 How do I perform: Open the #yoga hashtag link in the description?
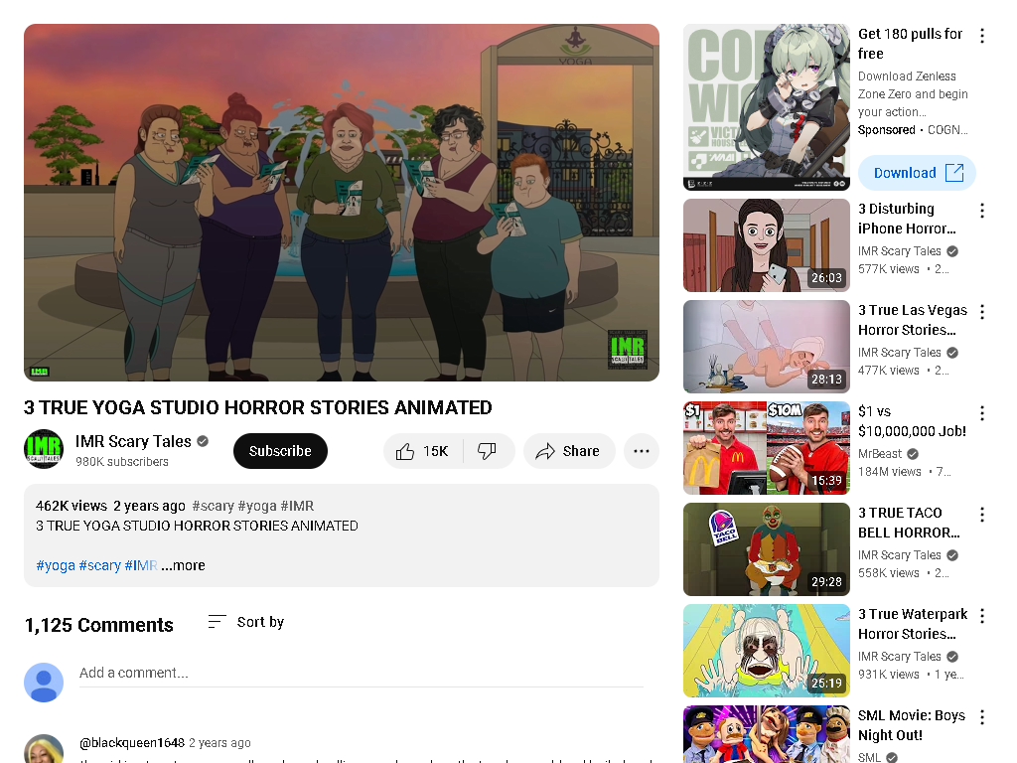[56, 565]
